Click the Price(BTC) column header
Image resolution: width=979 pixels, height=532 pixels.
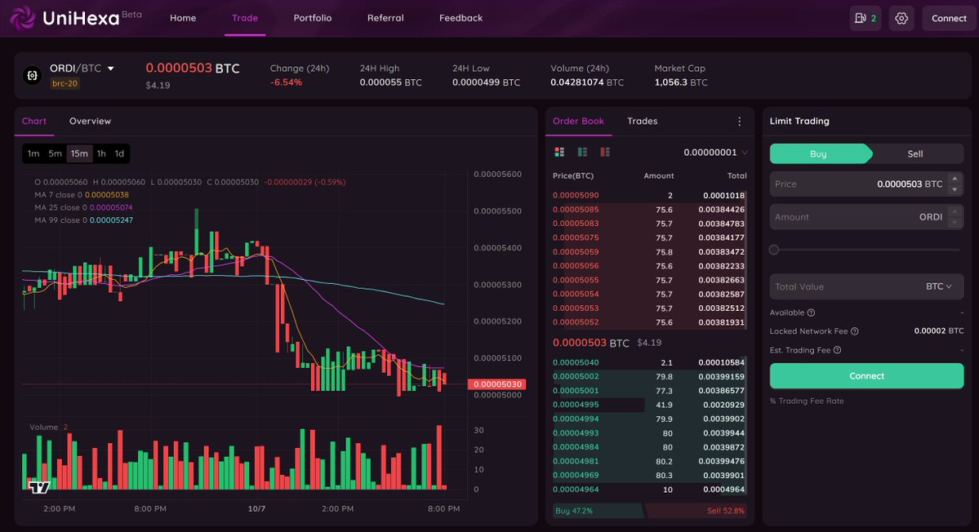click(573, 176)
